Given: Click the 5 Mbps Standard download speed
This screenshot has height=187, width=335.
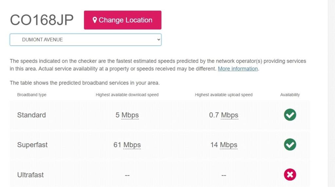Looking at the screenshot, I should pos(127,115).
